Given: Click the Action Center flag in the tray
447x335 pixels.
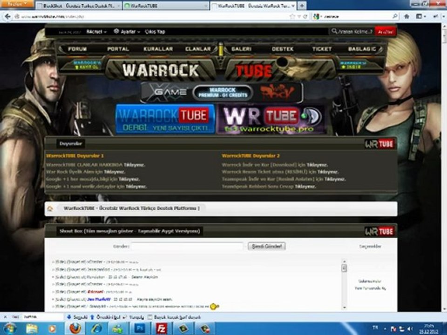Looking at the screenshot, I should click(393, 329).
